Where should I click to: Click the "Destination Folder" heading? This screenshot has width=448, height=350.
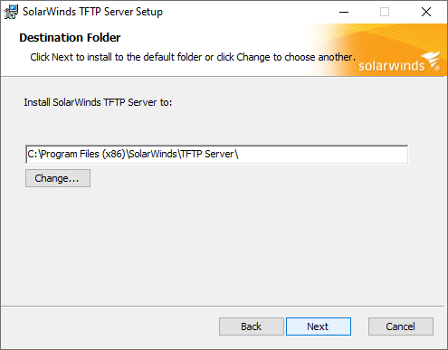(x=70, y=38)
